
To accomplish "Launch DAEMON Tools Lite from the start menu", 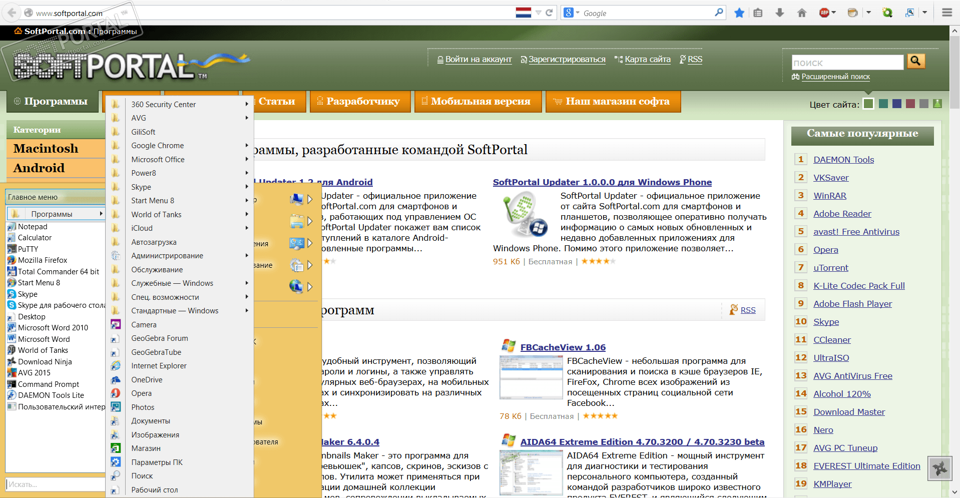I will (51, 395).
